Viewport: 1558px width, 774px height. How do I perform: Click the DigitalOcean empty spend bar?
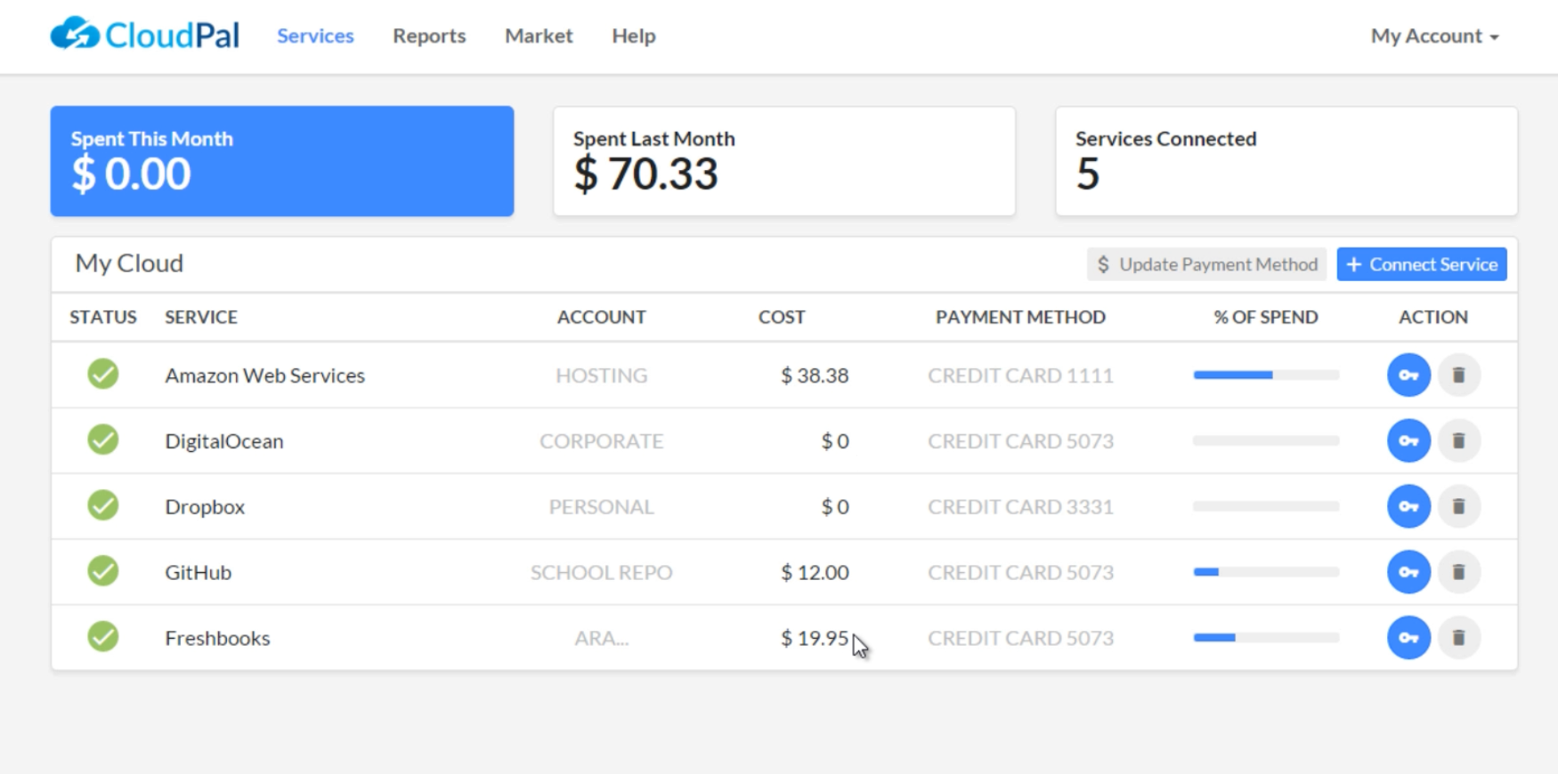point(1266,440)
